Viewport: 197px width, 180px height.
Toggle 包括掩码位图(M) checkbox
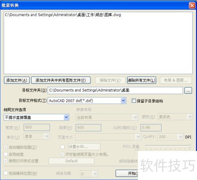click(x=6, y=173)
